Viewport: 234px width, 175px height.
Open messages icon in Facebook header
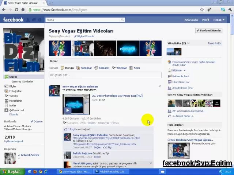(x=34, y=20)
